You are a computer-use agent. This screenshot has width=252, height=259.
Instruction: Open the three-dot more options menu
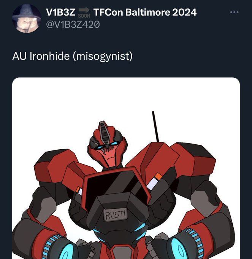click(x=235, y=12)
